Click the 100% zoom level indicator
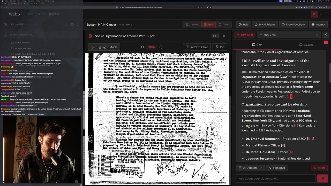Image resolution: width=331 pixels, height=186 pixels. coord(151,47)
